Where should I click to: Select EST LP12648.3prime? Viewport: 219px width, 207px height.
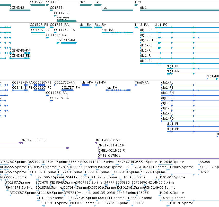(x=171, y=162)
